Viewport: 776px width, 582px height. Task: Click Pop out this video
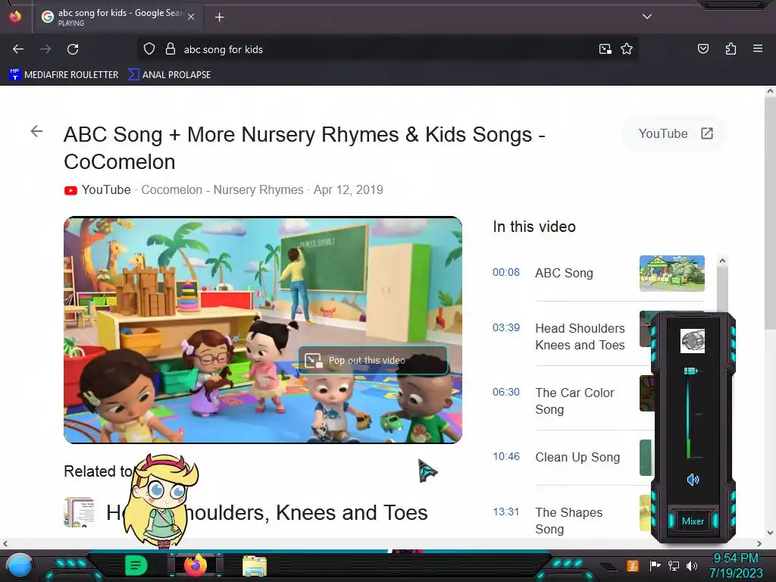click(x=373, y=360)
